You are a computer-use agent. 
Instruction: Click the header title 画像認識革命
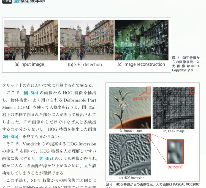tap(29, 1)
